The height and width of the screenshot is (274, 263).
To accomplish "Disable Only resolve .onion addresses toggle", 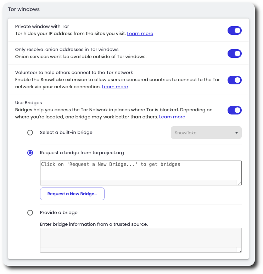I will click(234, 54).
